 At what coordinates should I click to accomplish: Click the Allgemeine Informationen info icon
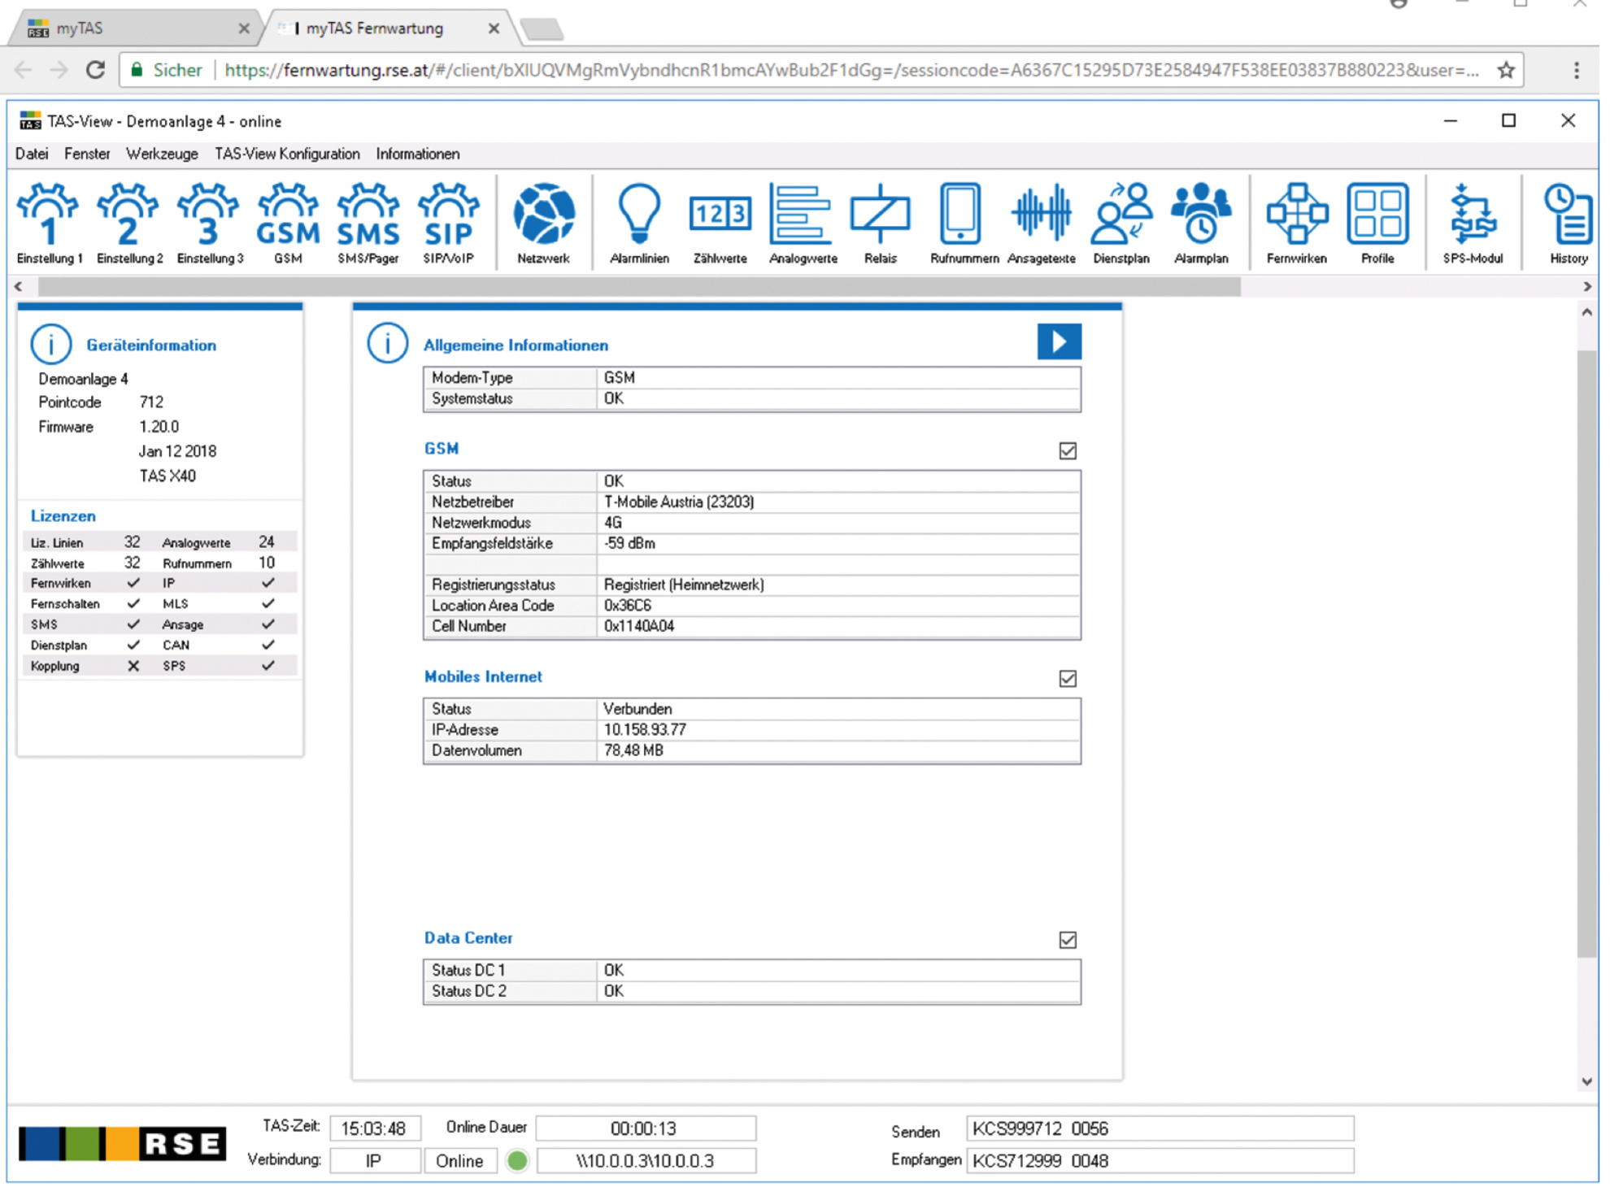(x=387, y=344)
